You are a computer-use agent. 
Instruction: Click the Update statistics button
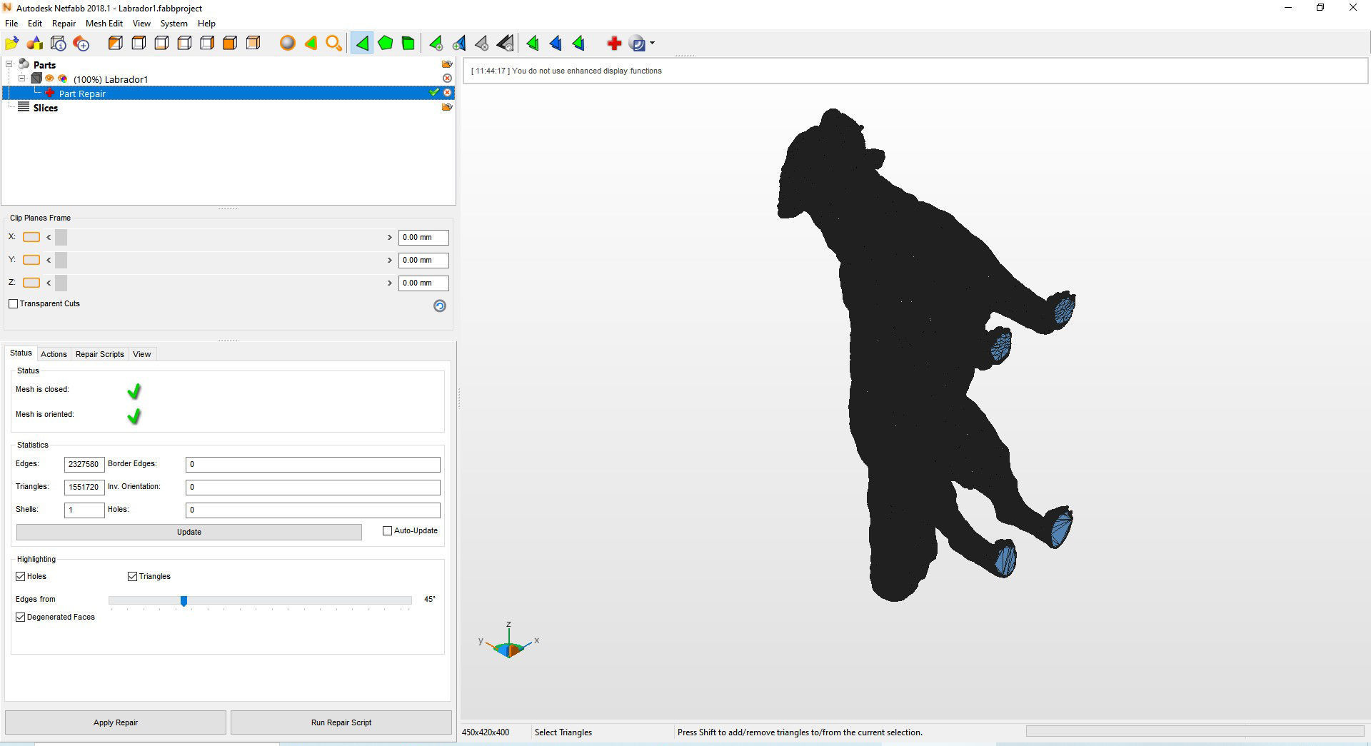[x=189, y=533]
